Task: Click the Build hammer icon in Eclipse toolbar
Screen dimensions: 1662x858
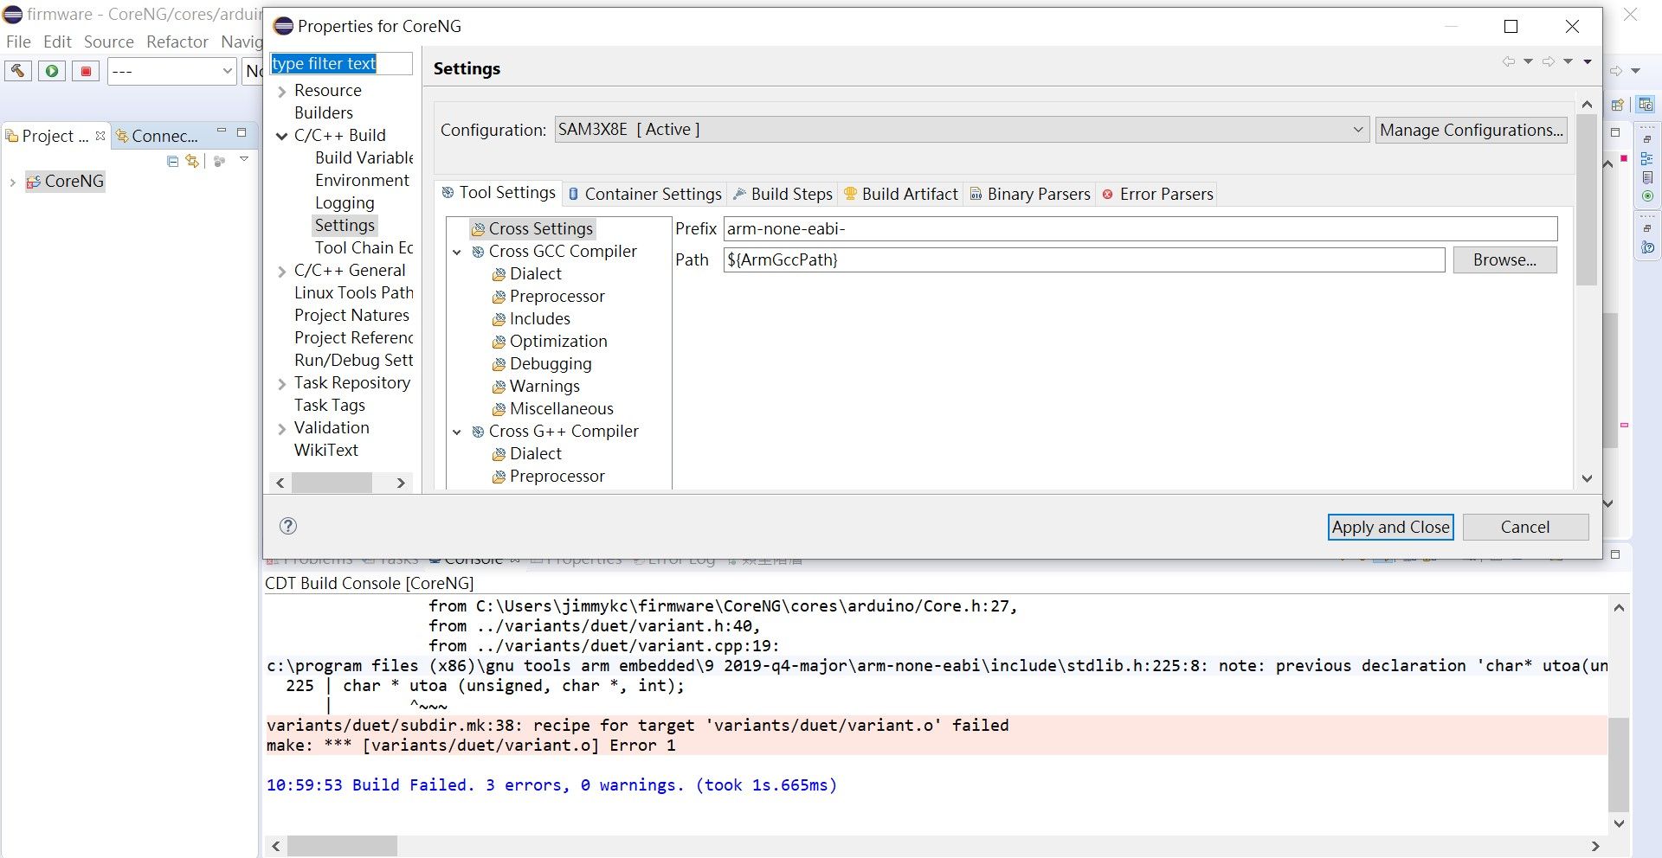Action: pyautogui.click(x=17, y=71)
